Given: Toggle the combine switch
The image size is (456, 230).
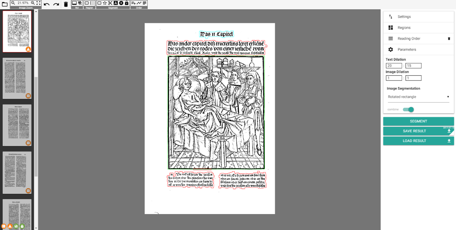Looking at the screenshot, I should [408, 110].
